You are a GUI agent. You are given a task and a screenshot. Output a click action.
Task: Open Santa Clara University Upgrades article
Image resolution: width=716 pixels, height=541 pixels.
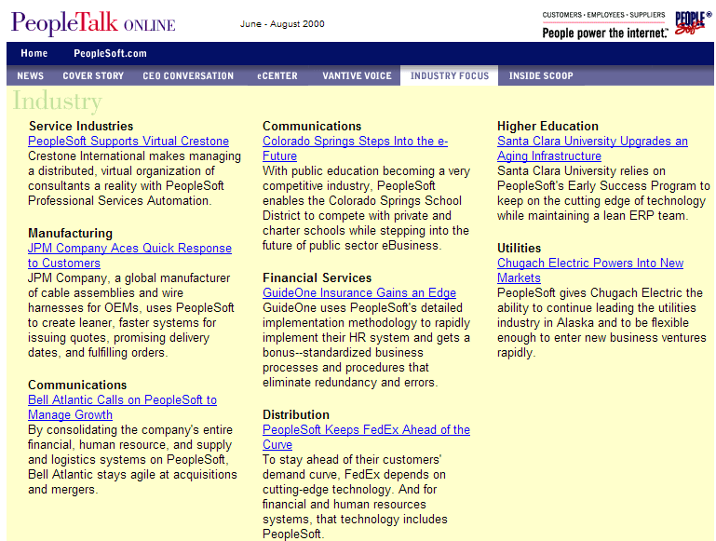592,148
